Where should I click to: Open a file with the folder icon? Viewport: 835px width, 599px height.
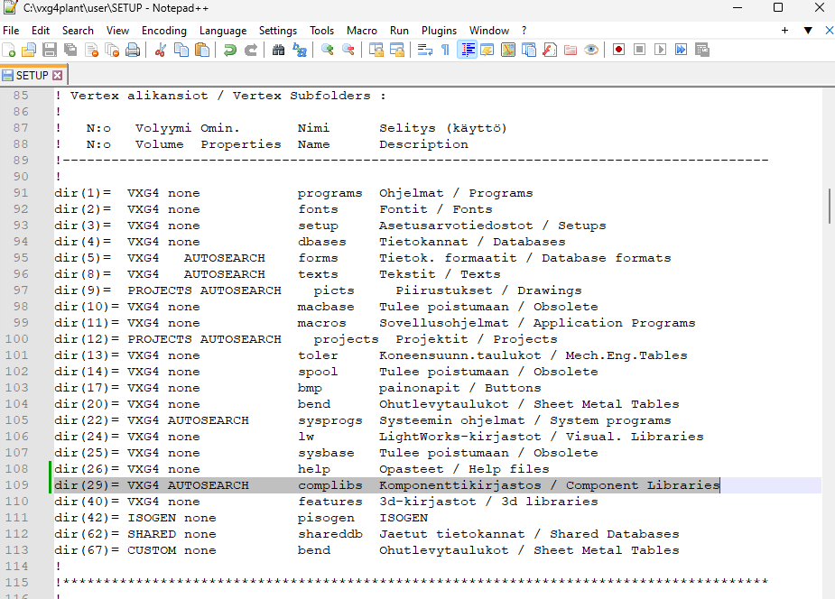(x=29, y=50)
